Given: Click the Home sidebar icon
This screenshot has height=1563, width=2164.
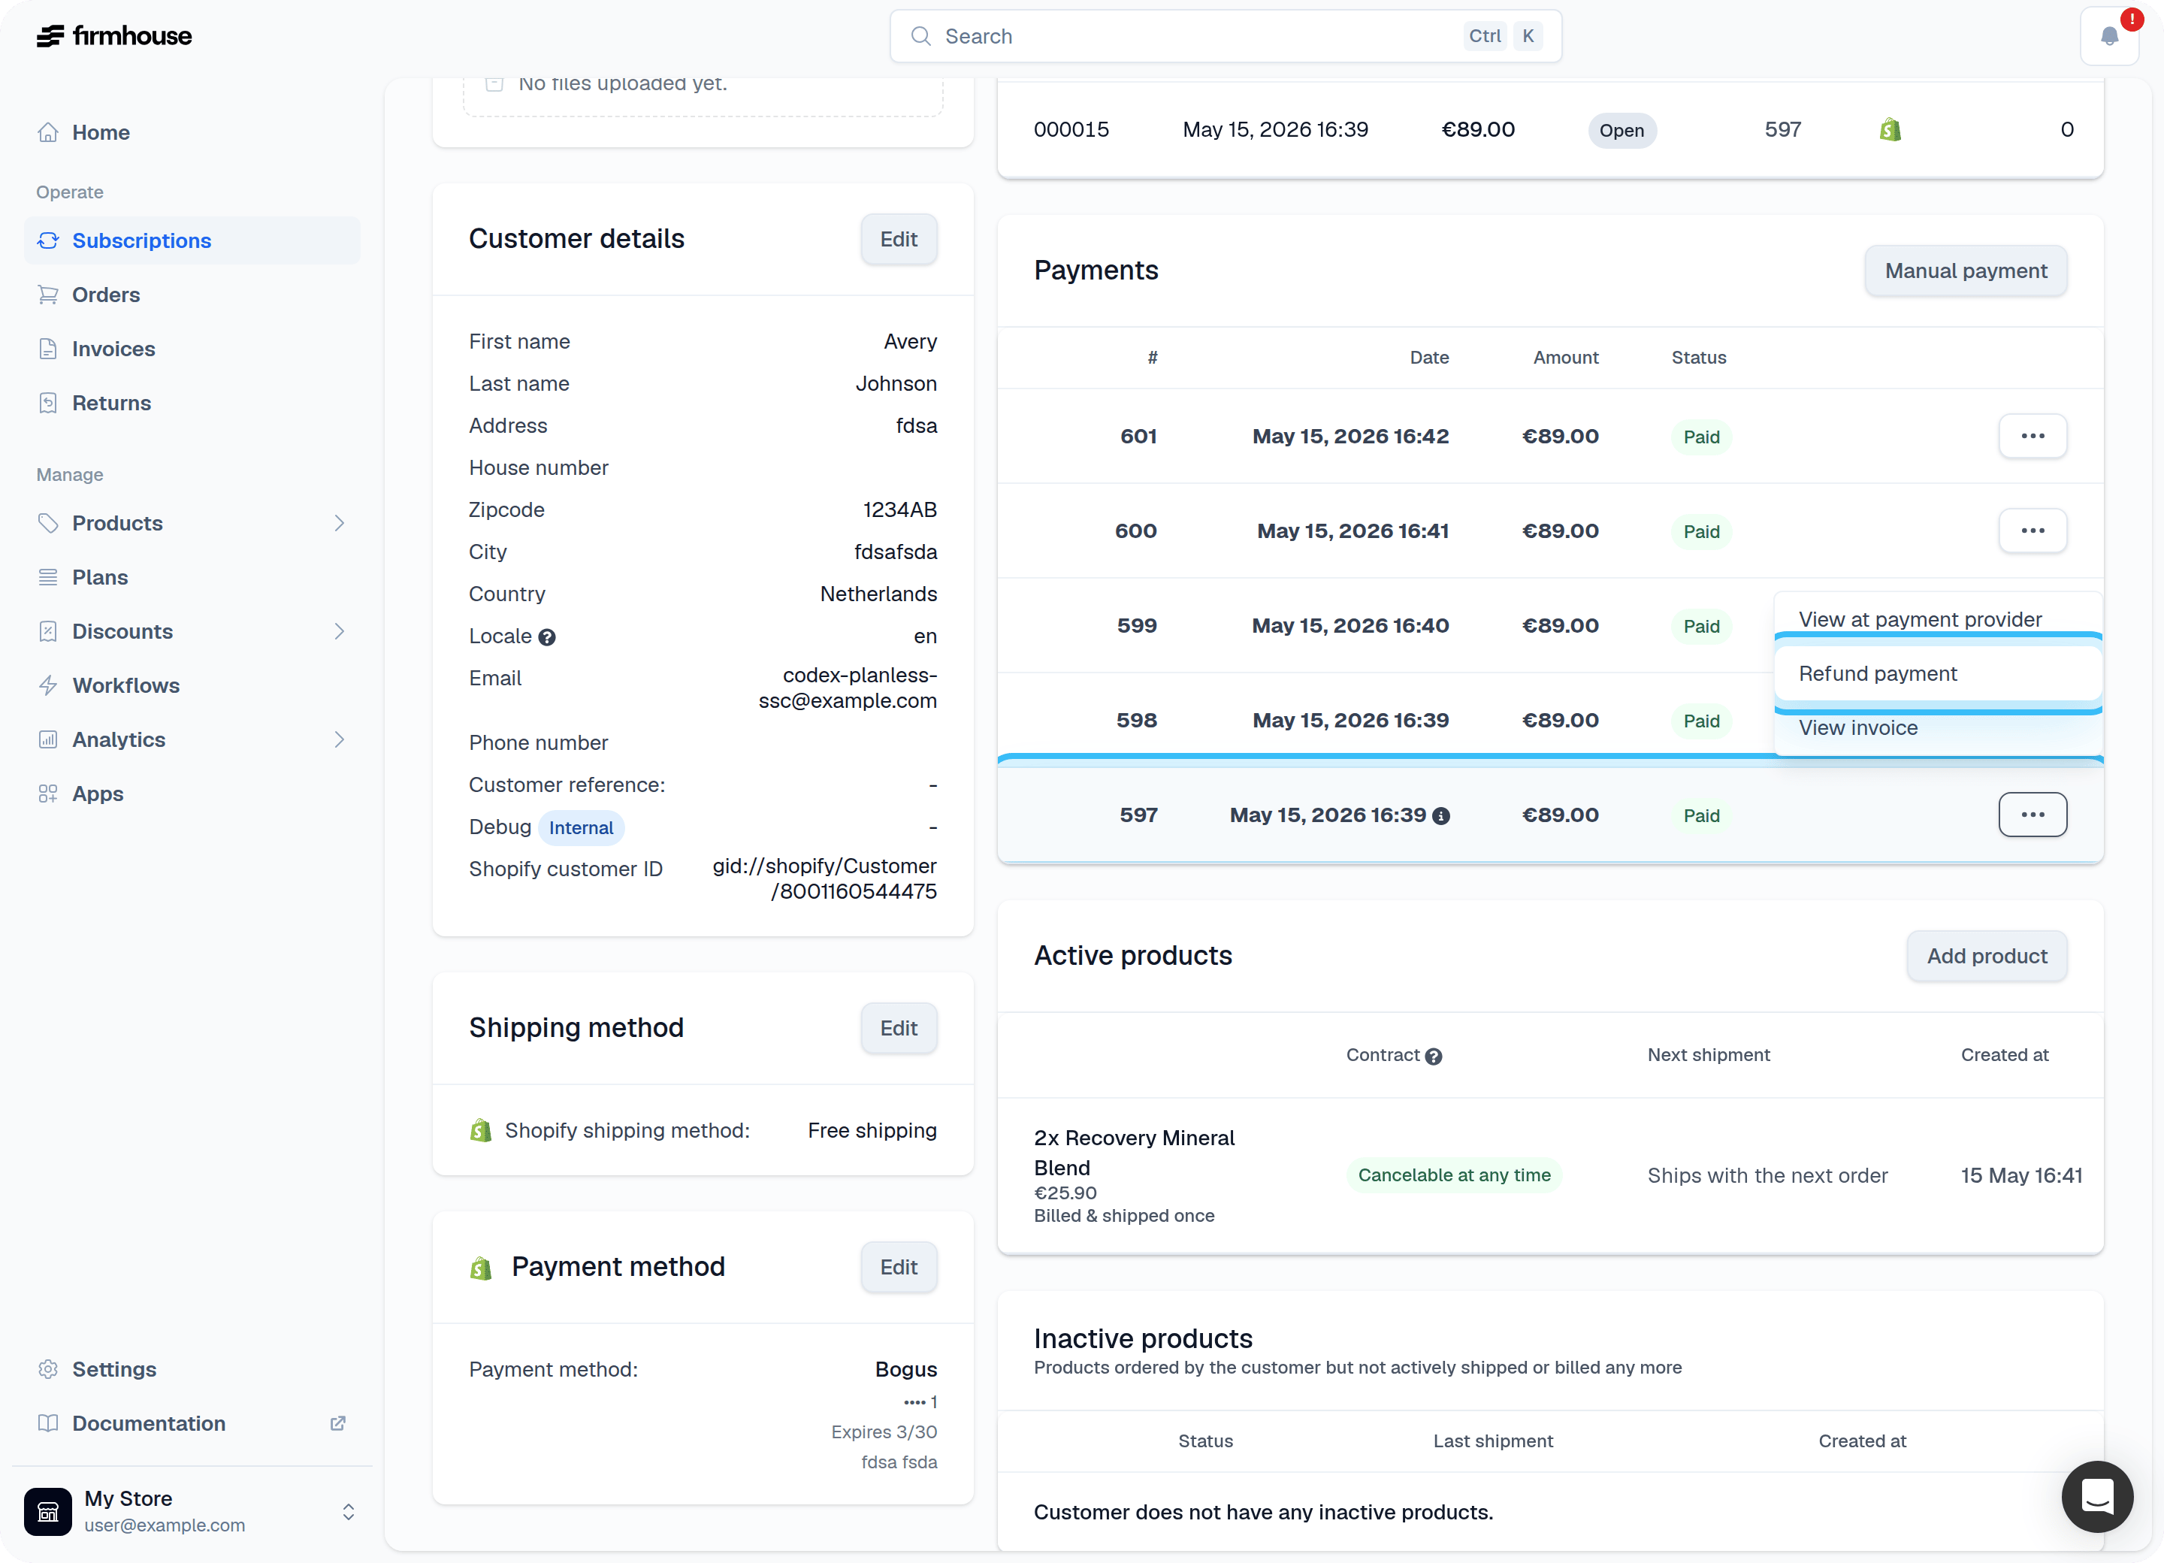Looking at the screenshot, I should click(47, 133).
